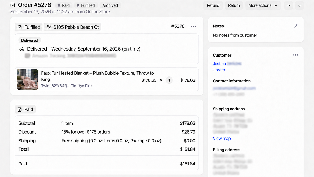Click the 15% for over $175 orders discount text
This screenshot has height=177, width=314.
(86, 132)
